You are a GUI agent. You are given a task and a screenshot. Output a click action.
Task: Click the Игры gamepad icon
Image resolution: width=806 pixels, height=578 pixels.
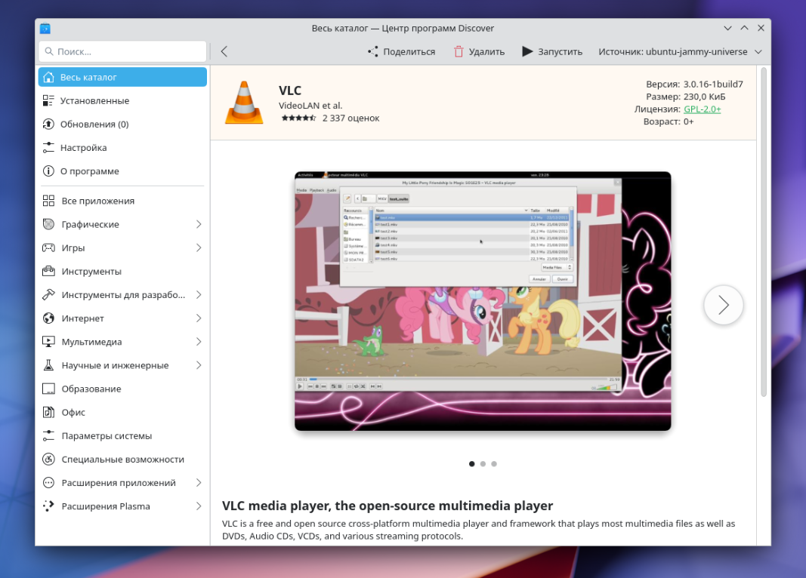pos(48,248)
